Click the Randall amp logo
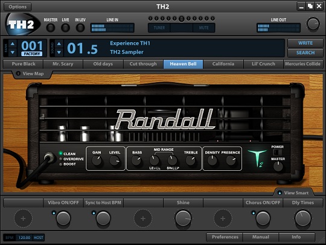Image resolution: width=326 pixels, height=245 pixels. 165,119
